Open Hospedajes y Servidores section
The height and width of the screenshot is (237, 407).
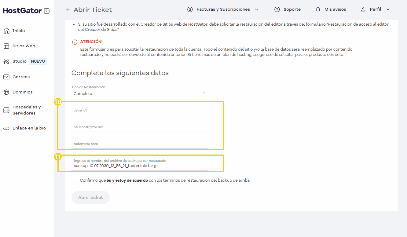click(x=27, y=110)
